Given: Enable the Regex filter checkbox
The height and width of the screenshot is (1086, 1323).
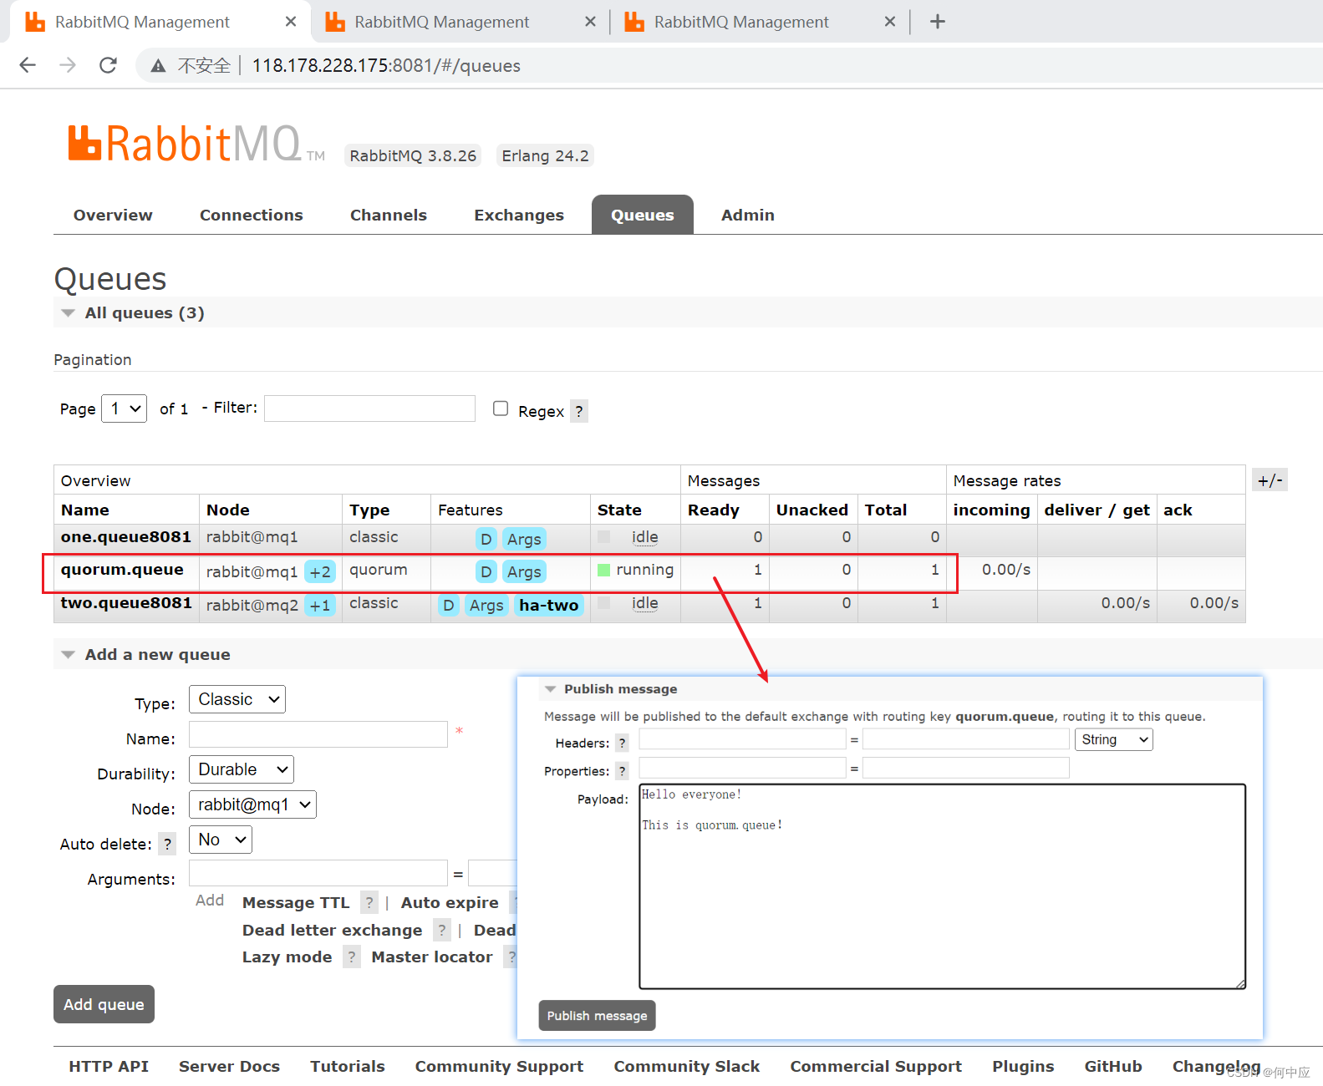Looking at the screenshot, I should (501, 409).
